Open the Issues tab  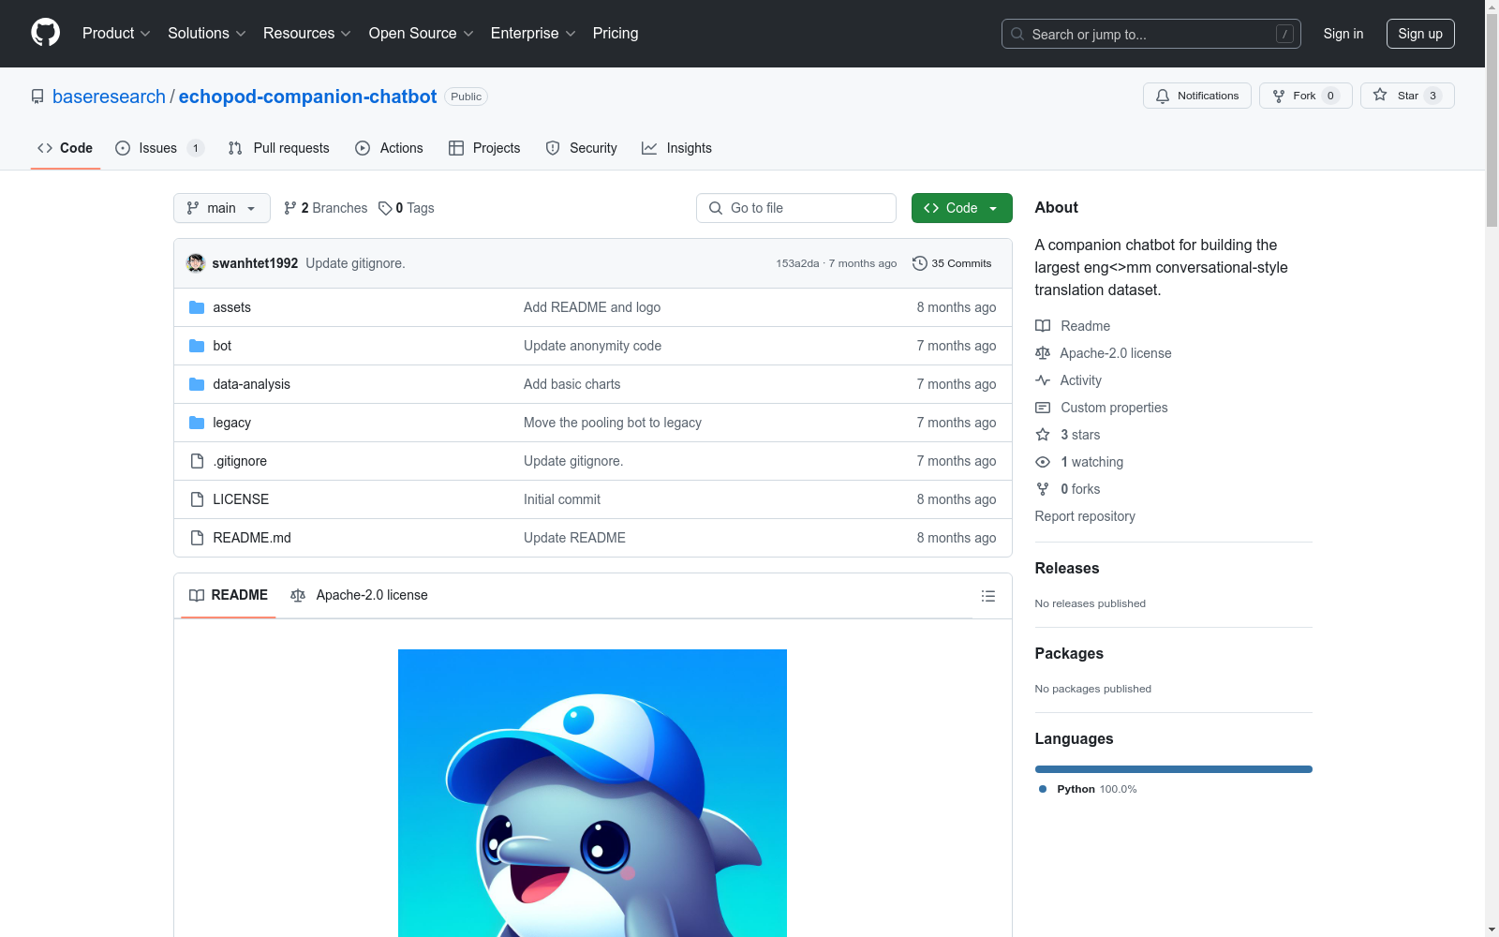point(159,148)
